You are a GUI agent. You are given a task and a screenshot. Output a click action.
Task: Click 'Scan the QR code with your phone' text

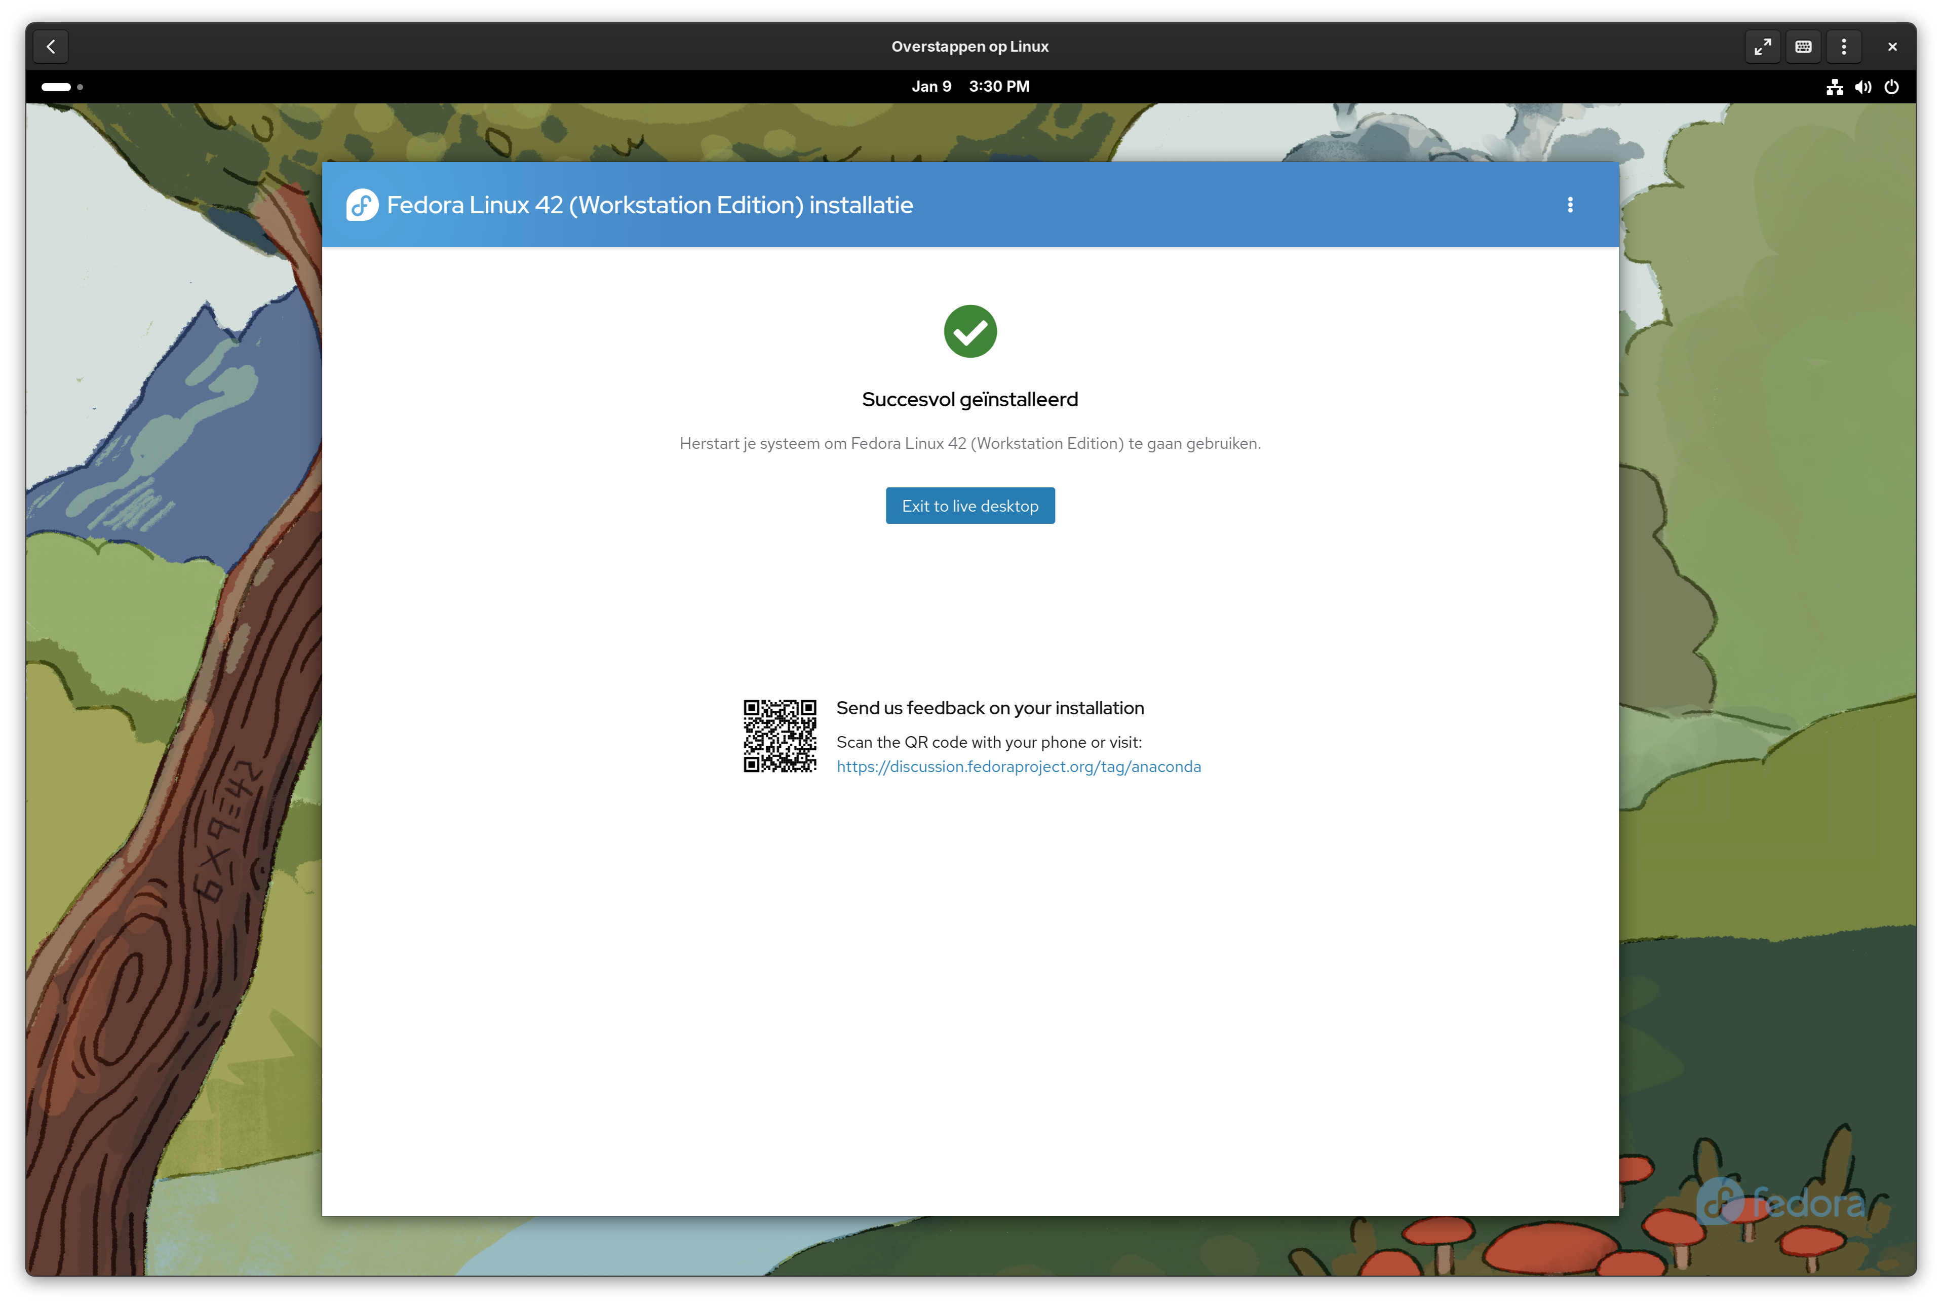point(989,742)
